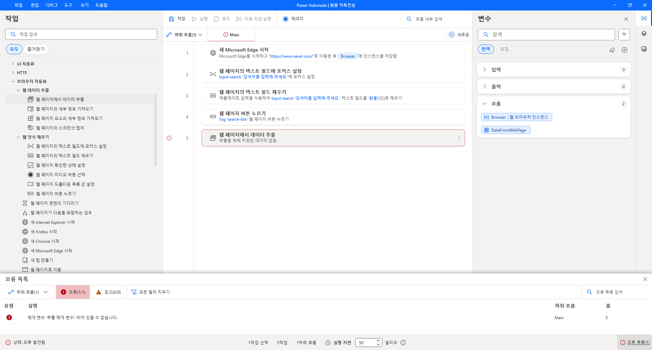The image size is (652, 350).
Task: Click the eraser icon in variables
Action: point(612,50)
